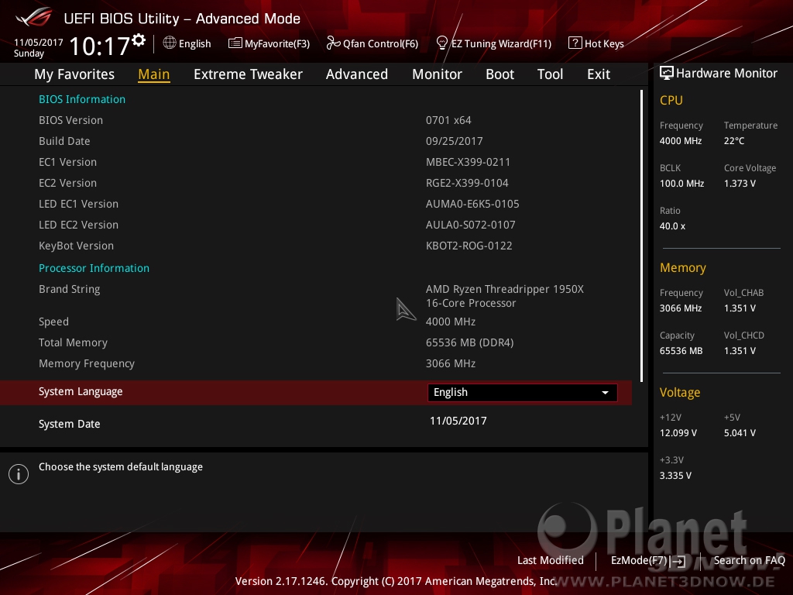Click BIOS Version value 0701 x64
The image size is (793, 595).
pos(448,120)
